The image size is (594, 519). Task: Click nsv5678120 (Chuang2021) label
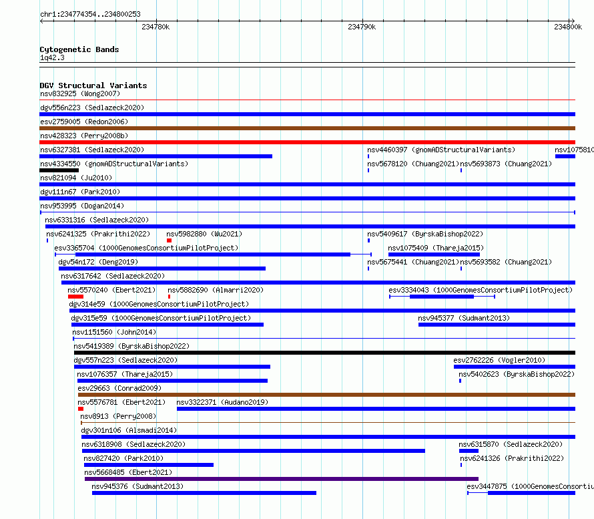click(x=413, y=164)
